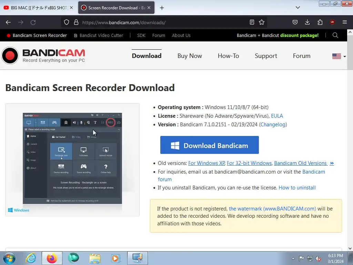Open Forum link in black top bar
Screen dimensions: 353x265
click(x=159, y=36)
